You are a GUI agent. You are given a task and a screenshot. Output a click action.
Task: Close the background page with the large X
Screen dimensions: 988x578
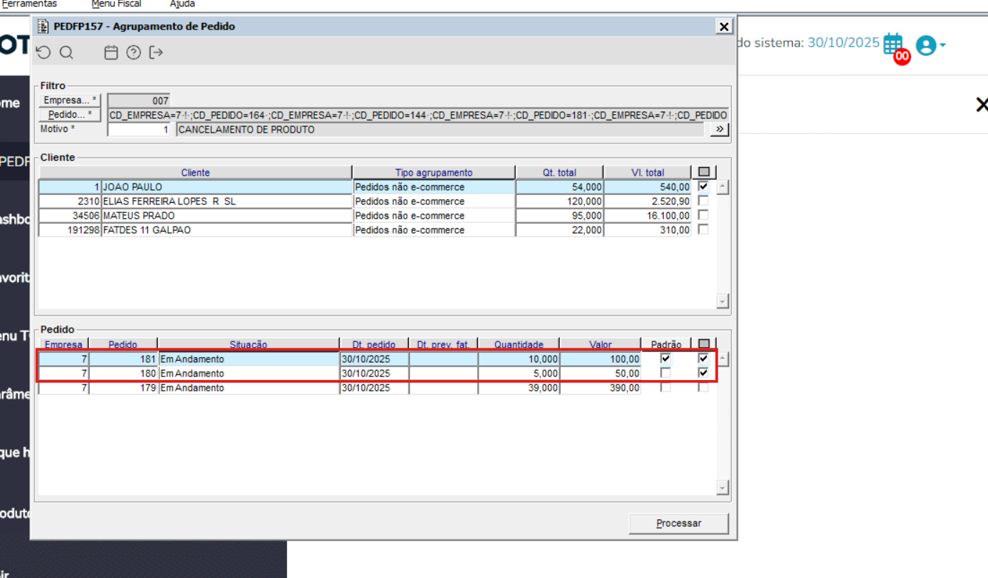982,105
